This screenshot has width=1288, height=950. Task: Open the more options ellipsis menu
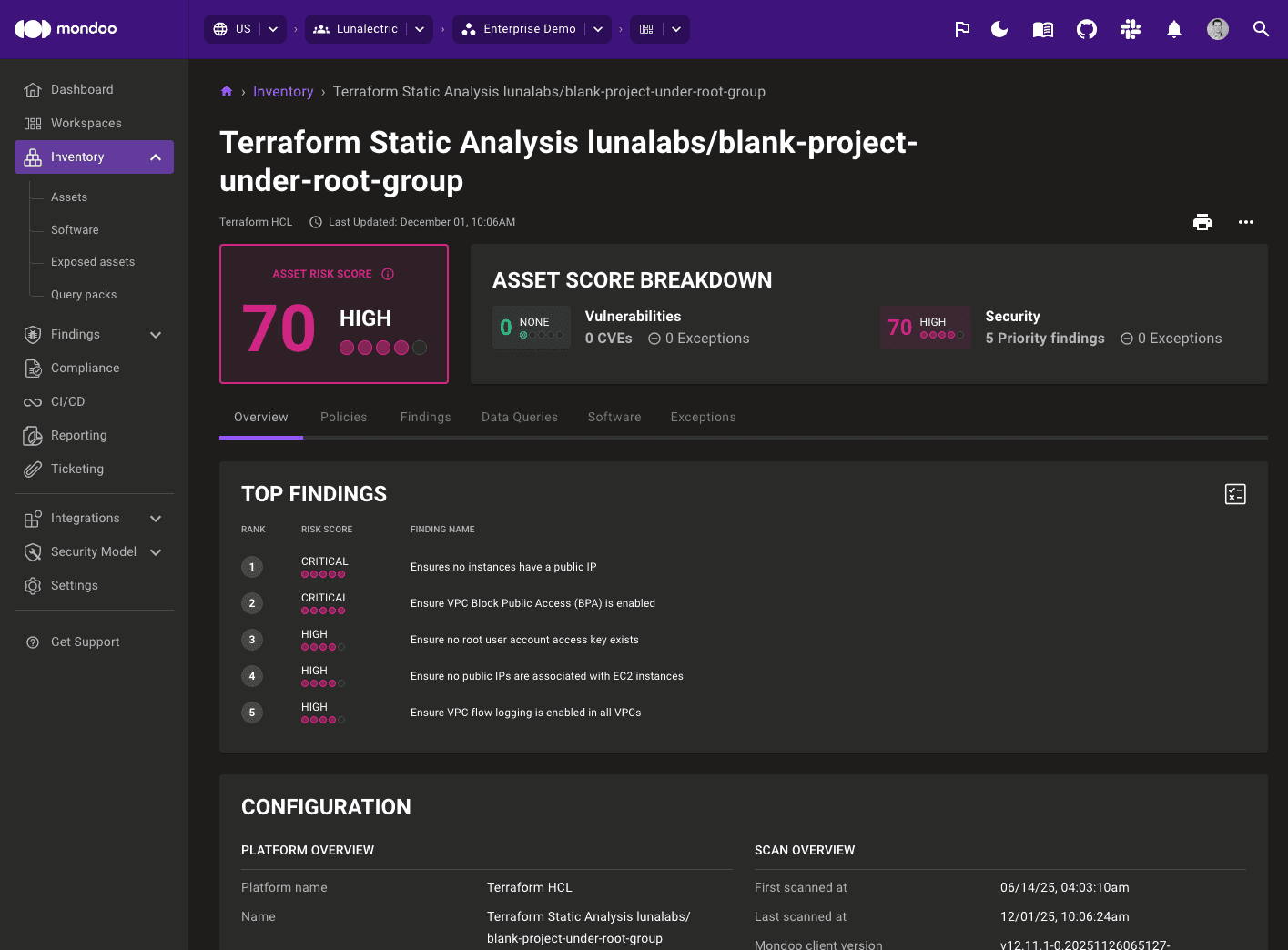pos(1246,221)
